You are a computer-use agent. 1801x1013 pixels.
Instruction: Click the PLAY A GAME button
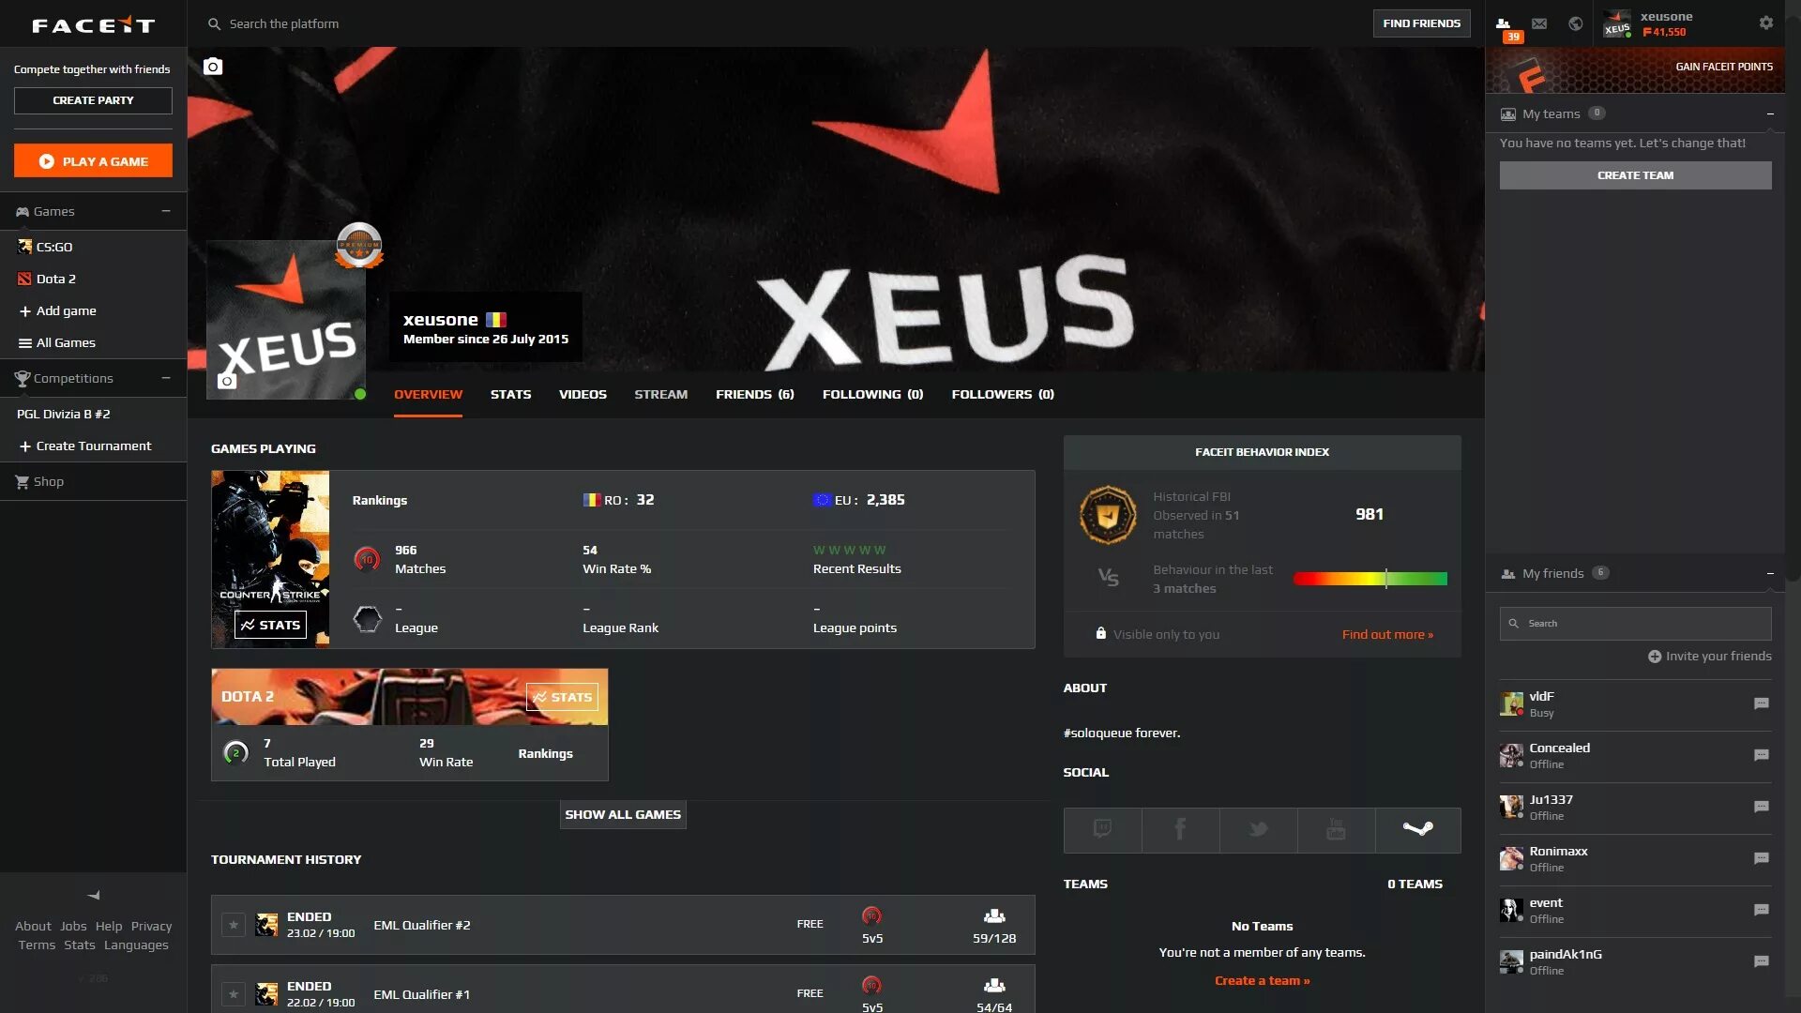click(x=93, y=160)
